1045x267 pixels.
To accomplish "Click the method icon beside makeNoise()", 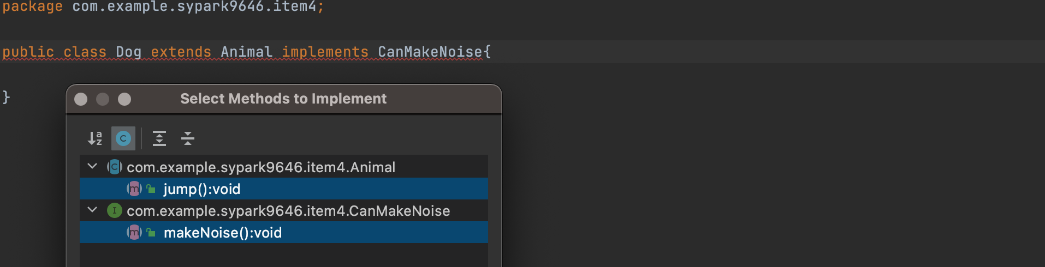I will click(x=134, y=232).
